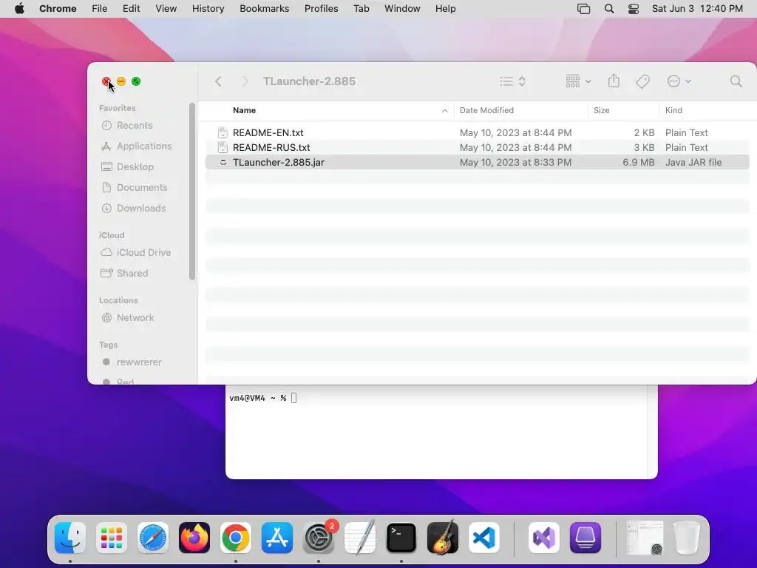Open Launchpad from the Dock

tap(112, 538)
